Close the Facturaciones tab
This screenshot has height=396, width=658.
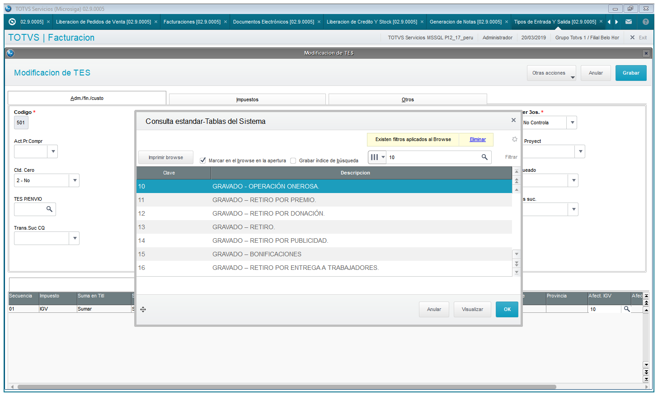click(226, 22)
